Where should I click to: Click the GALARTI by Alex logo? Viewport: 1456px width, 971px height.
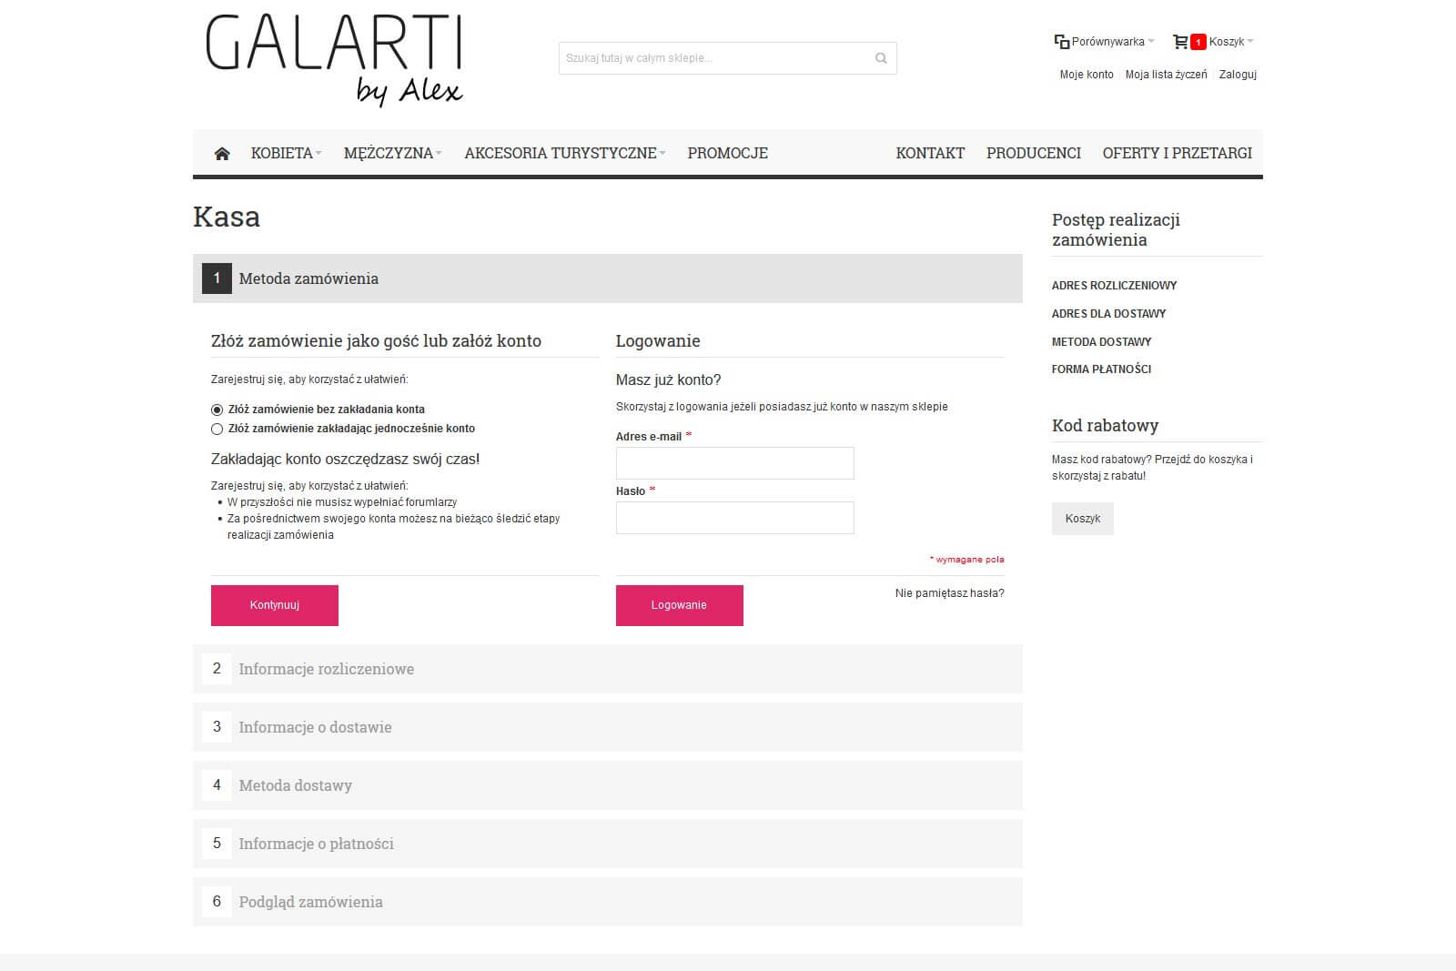click(334, 59)
